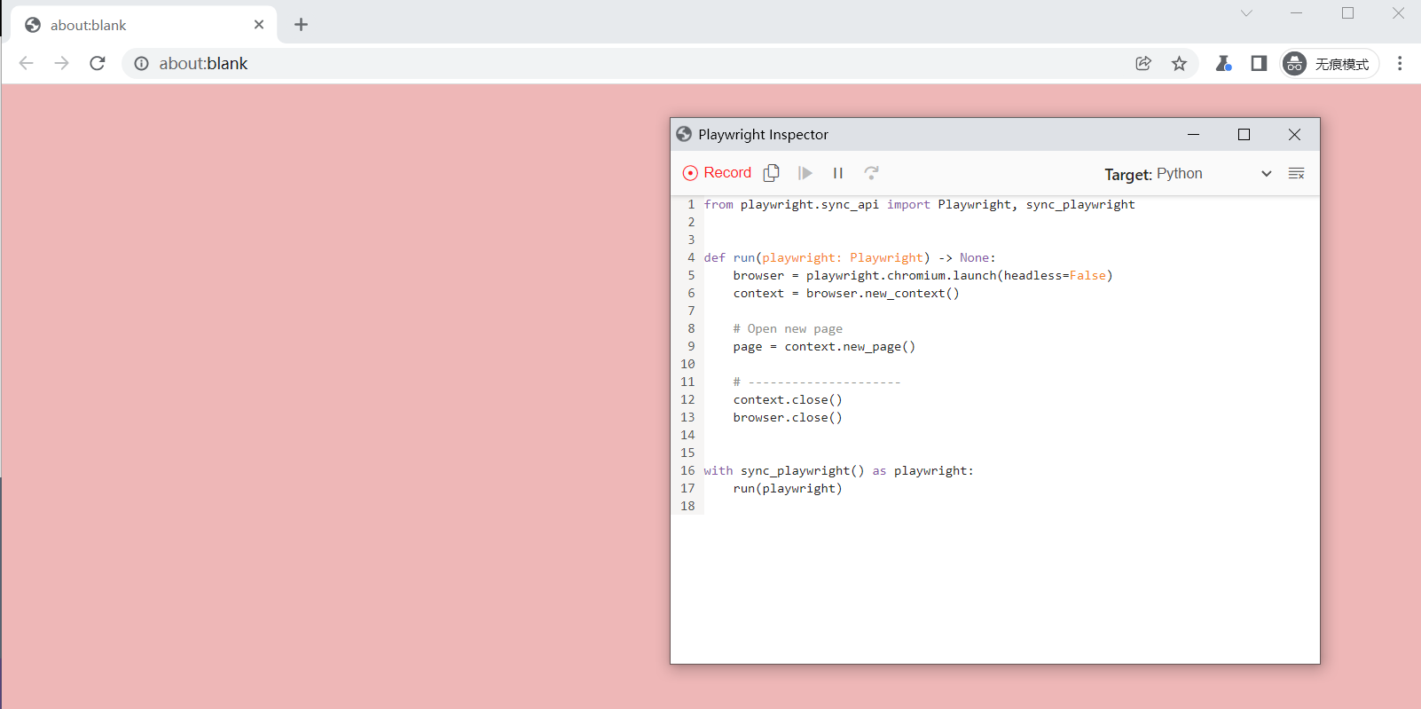
Task: Close the about:blank tab
Action: (259, 25)
